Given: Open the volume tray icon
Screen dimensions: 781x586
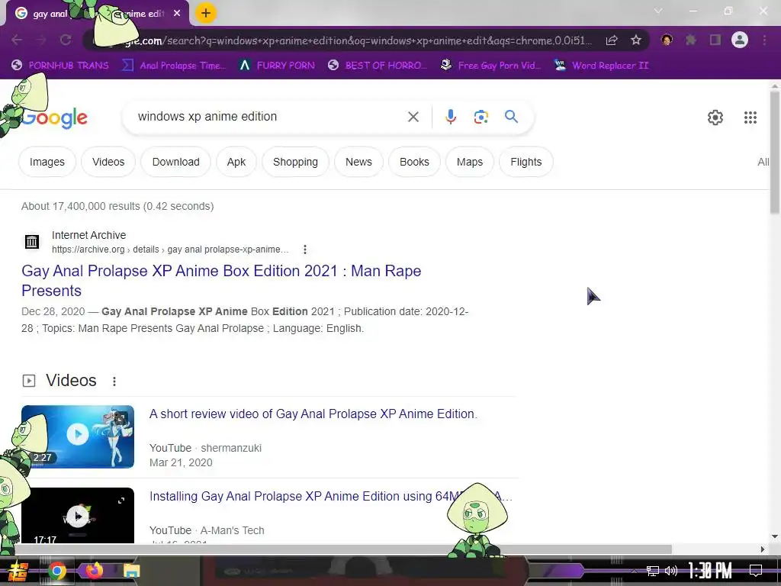Looking at the screenshot, I should pos(671,571).
